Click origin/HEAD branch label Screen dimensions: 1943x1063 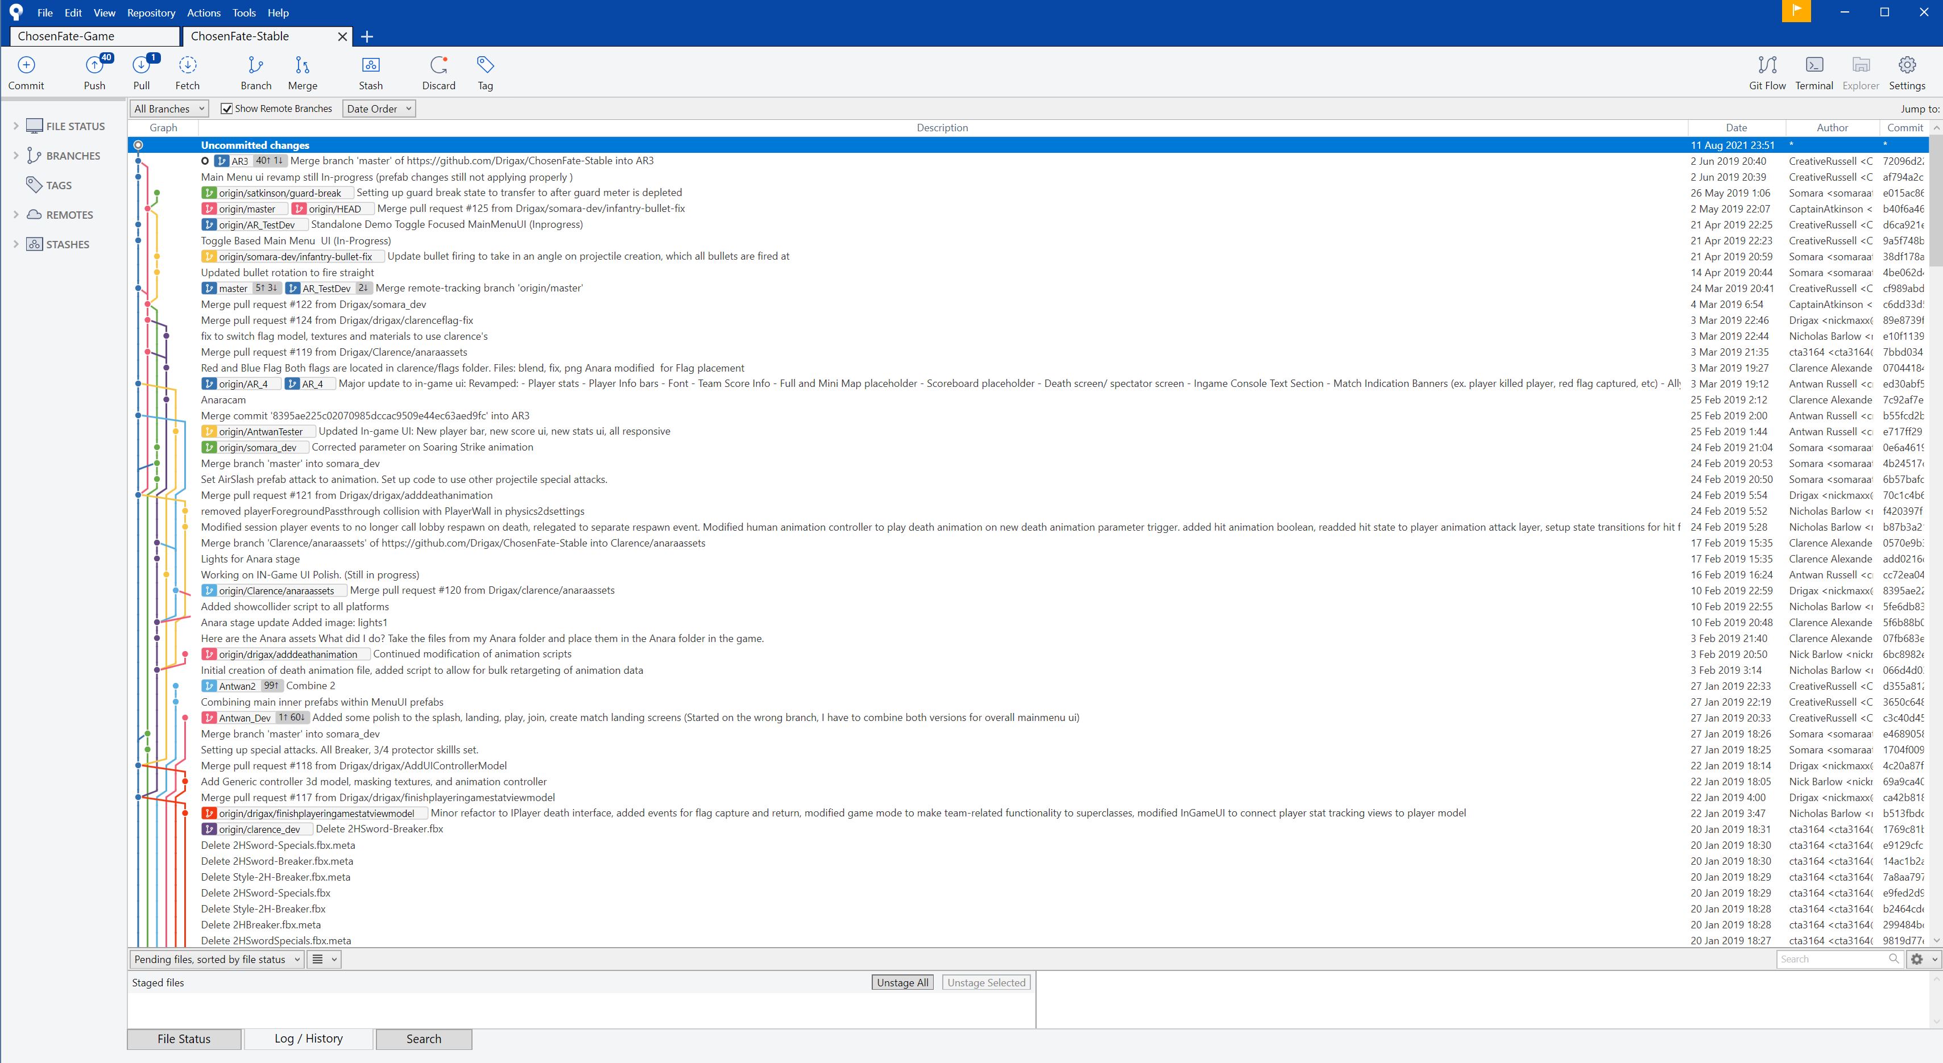[333, 209]
